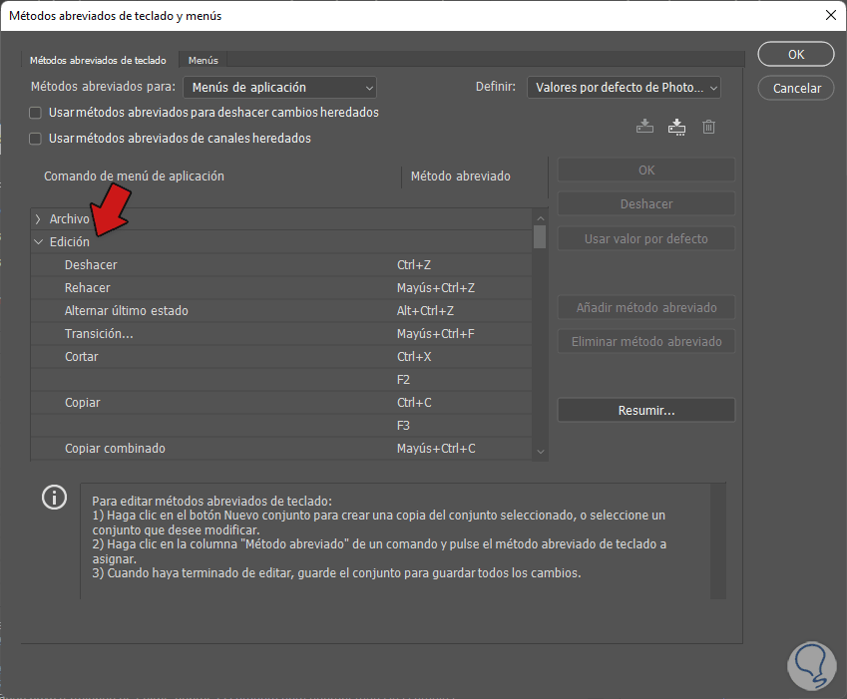
Task: Click the F3 shortcut cell
Action: click(403, 426)
